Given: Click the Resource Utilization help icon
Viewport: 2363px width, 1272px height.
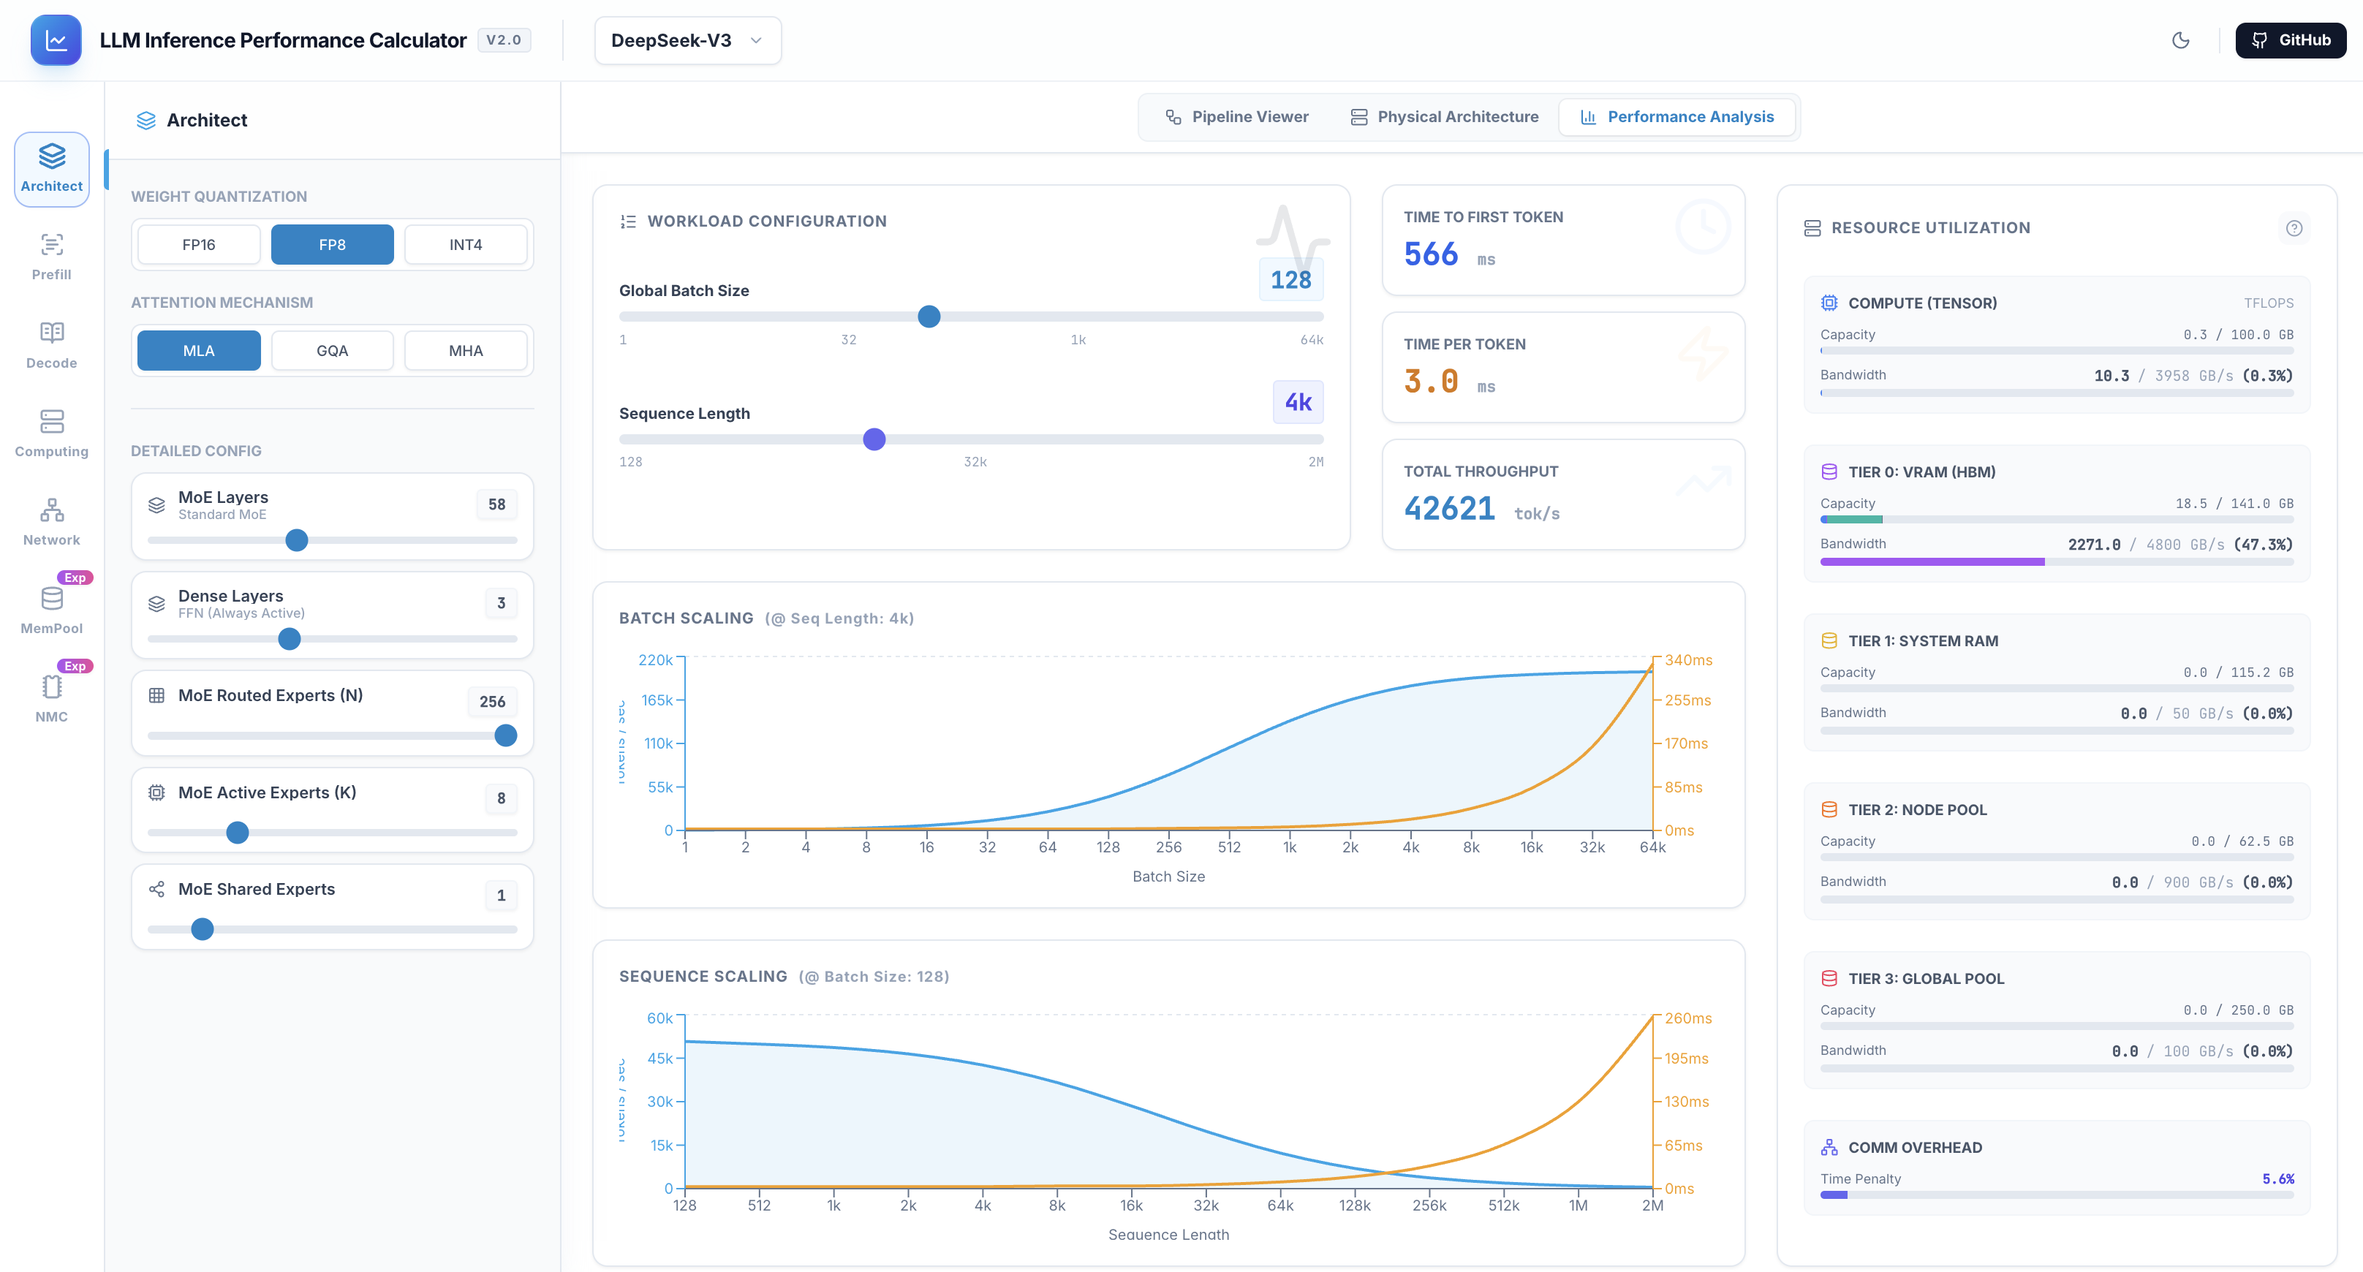Looking at the screenshot, I should (x=2294, y=228).
